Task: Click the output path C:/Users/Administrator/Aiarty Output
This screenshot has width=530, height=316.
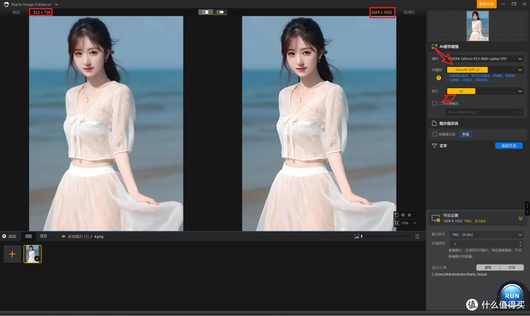Action: coord(459,274)
